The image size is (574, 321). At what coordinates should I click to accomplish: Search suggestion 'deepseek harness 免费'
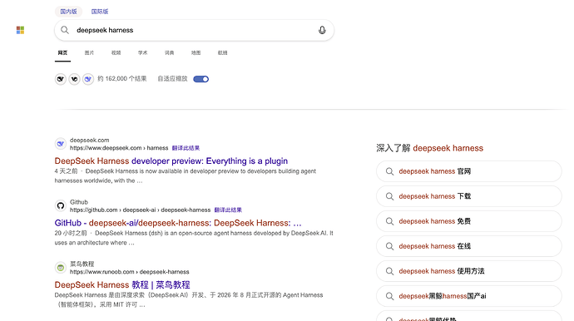coord(469,221)
